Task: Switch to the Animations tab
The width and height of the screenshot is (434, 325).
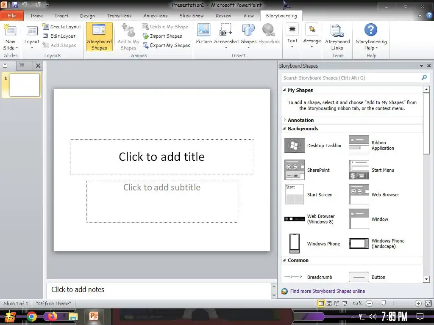Action: tap(155, 16)
